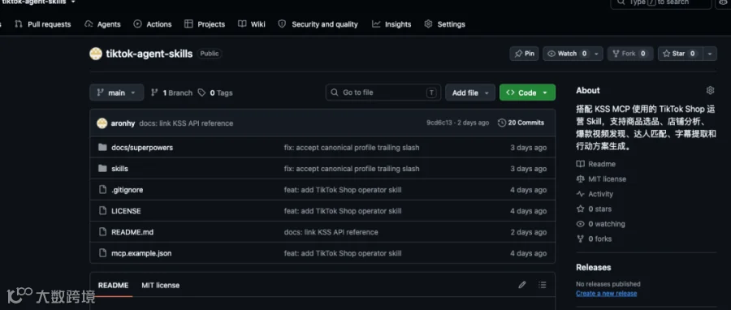Open the README outline list icon
Viewport: 731px width, 310px height.
tap(542, 285)
